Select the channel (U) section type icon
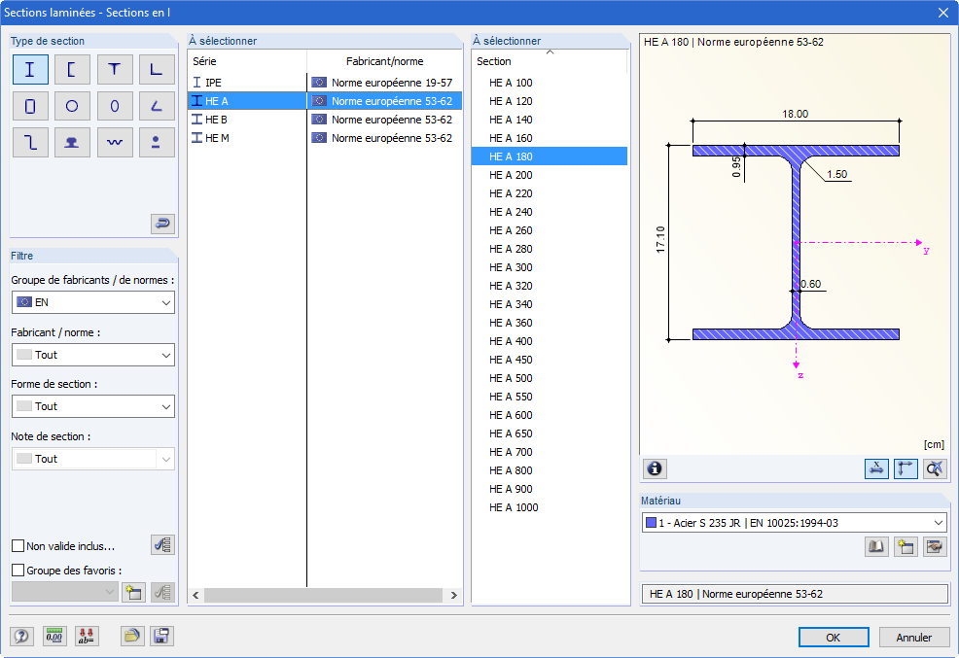959x658 pixels. click(72, 70)
